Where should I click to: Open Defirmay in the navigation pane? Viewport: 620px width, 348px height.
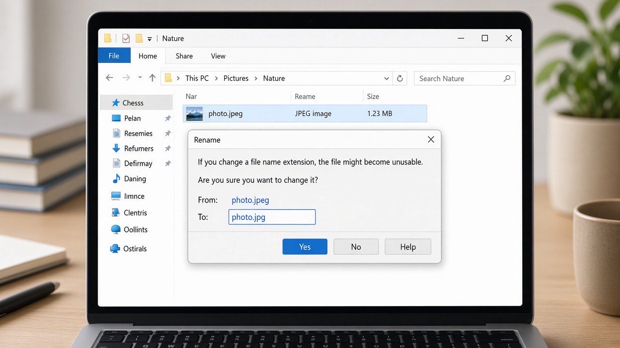coord(138,163)
